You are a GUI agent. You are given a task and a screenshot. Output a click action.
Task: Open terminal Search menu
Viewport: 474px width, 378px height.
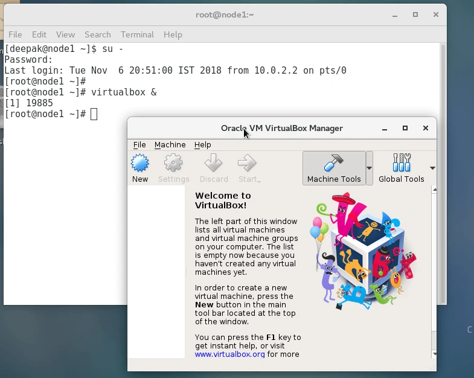pos(98,35)
